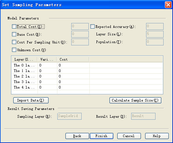
Task: Cancel the sampling parameters dialog
Action: 129,136
